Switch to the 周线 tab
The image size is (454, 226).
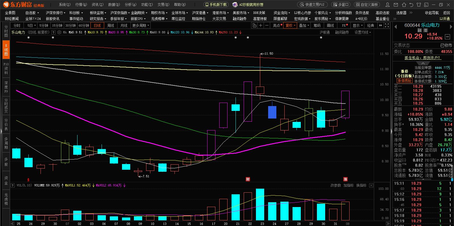[x=111, y=25]
